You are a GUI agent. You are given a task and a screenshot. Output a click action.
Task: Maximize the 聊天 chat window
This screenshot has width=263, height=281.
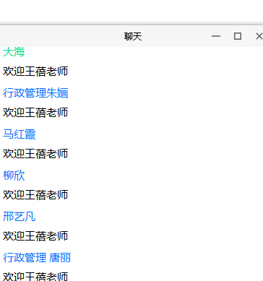pos(238,36)
